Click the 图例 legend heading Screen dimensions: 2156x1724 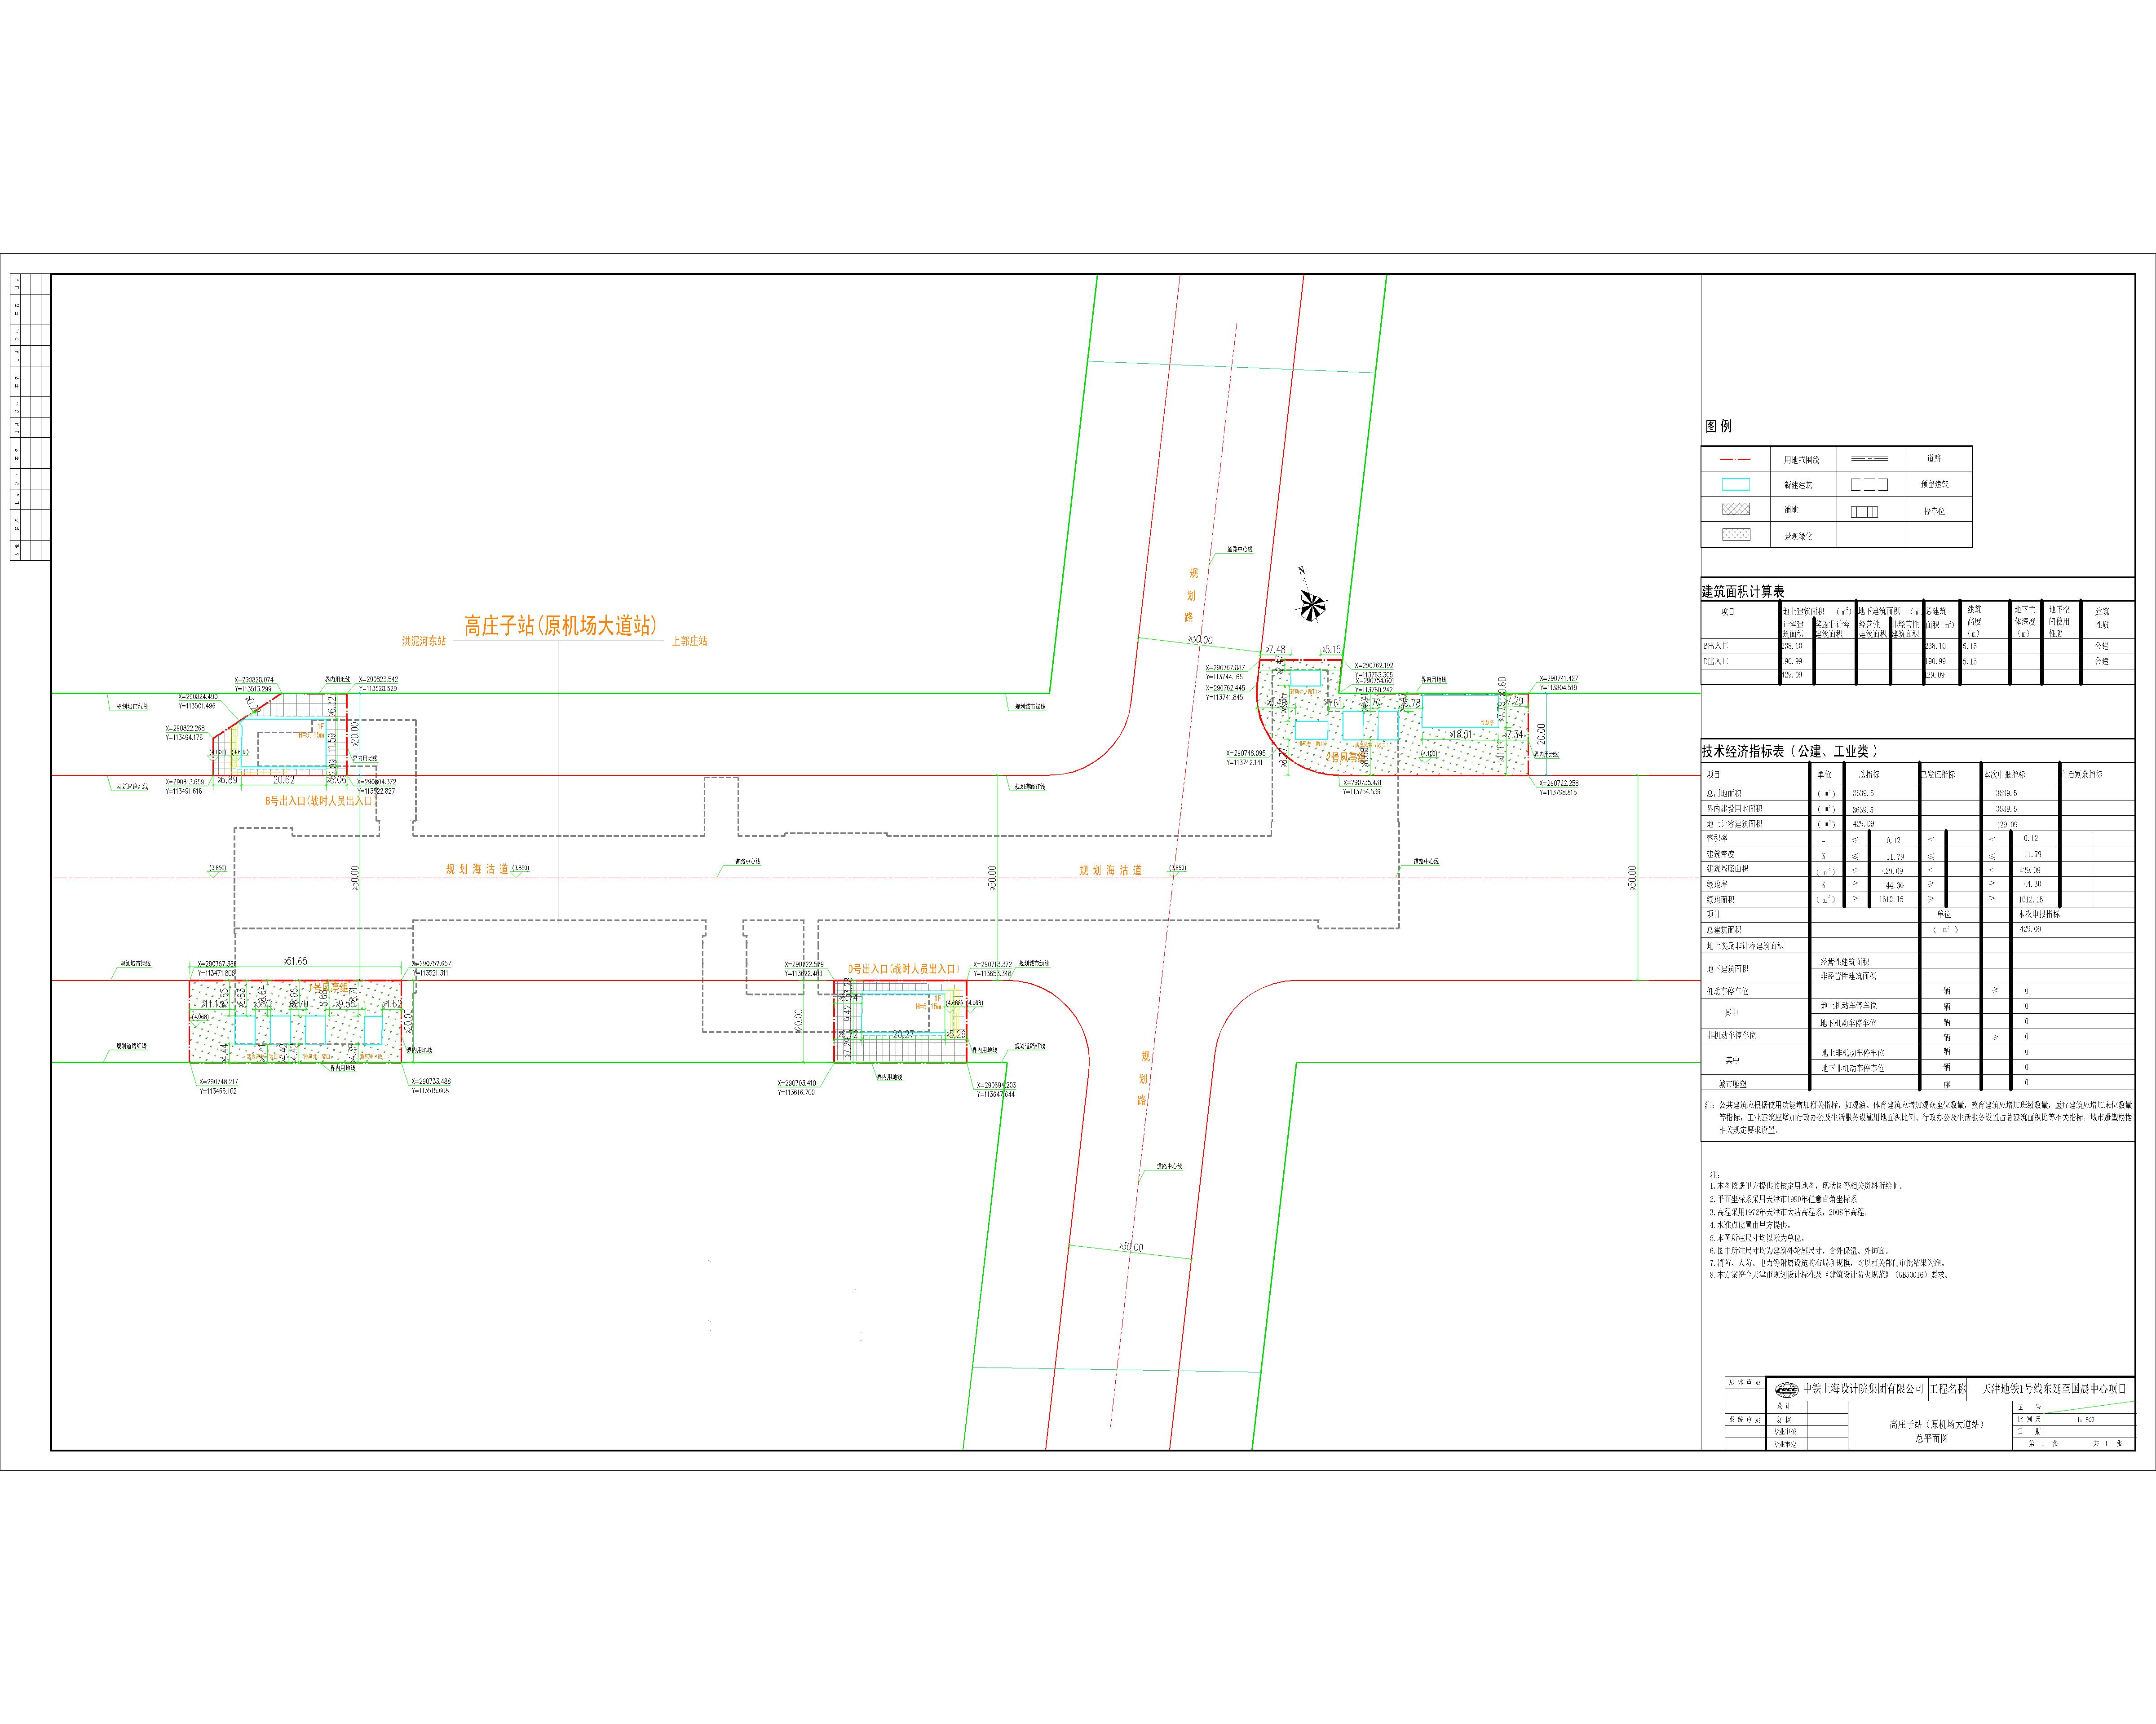click(x=1718, y=426)
